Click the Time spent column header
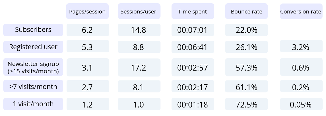Viewport: 326px width, 116px height. pyautogui.click(x=193, y=11)
